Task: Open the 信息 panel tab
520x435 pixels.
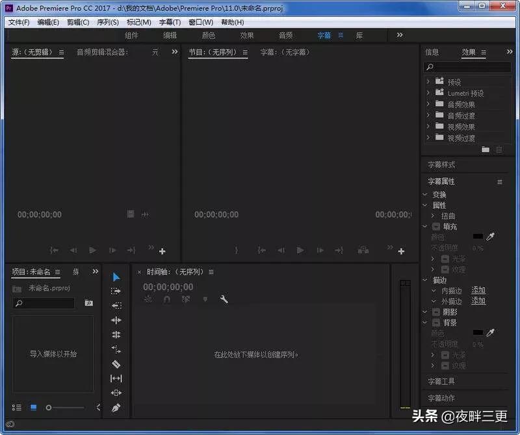Action: (432, 52)
